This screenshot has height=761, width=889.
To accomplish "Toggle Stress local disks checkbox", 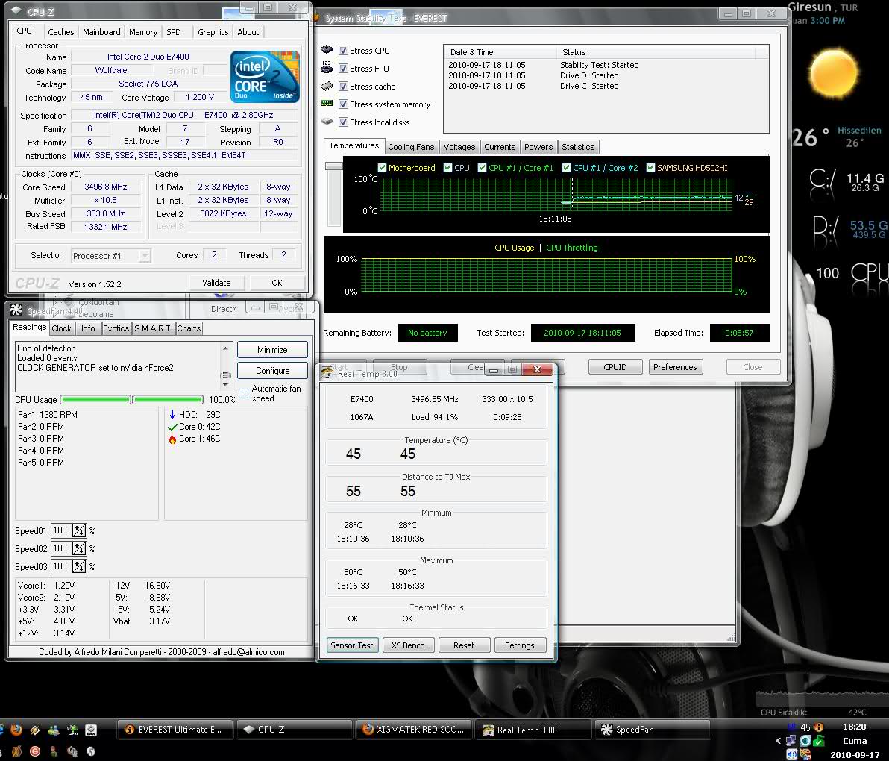I will pyautogui.click(x=343, y=122).
